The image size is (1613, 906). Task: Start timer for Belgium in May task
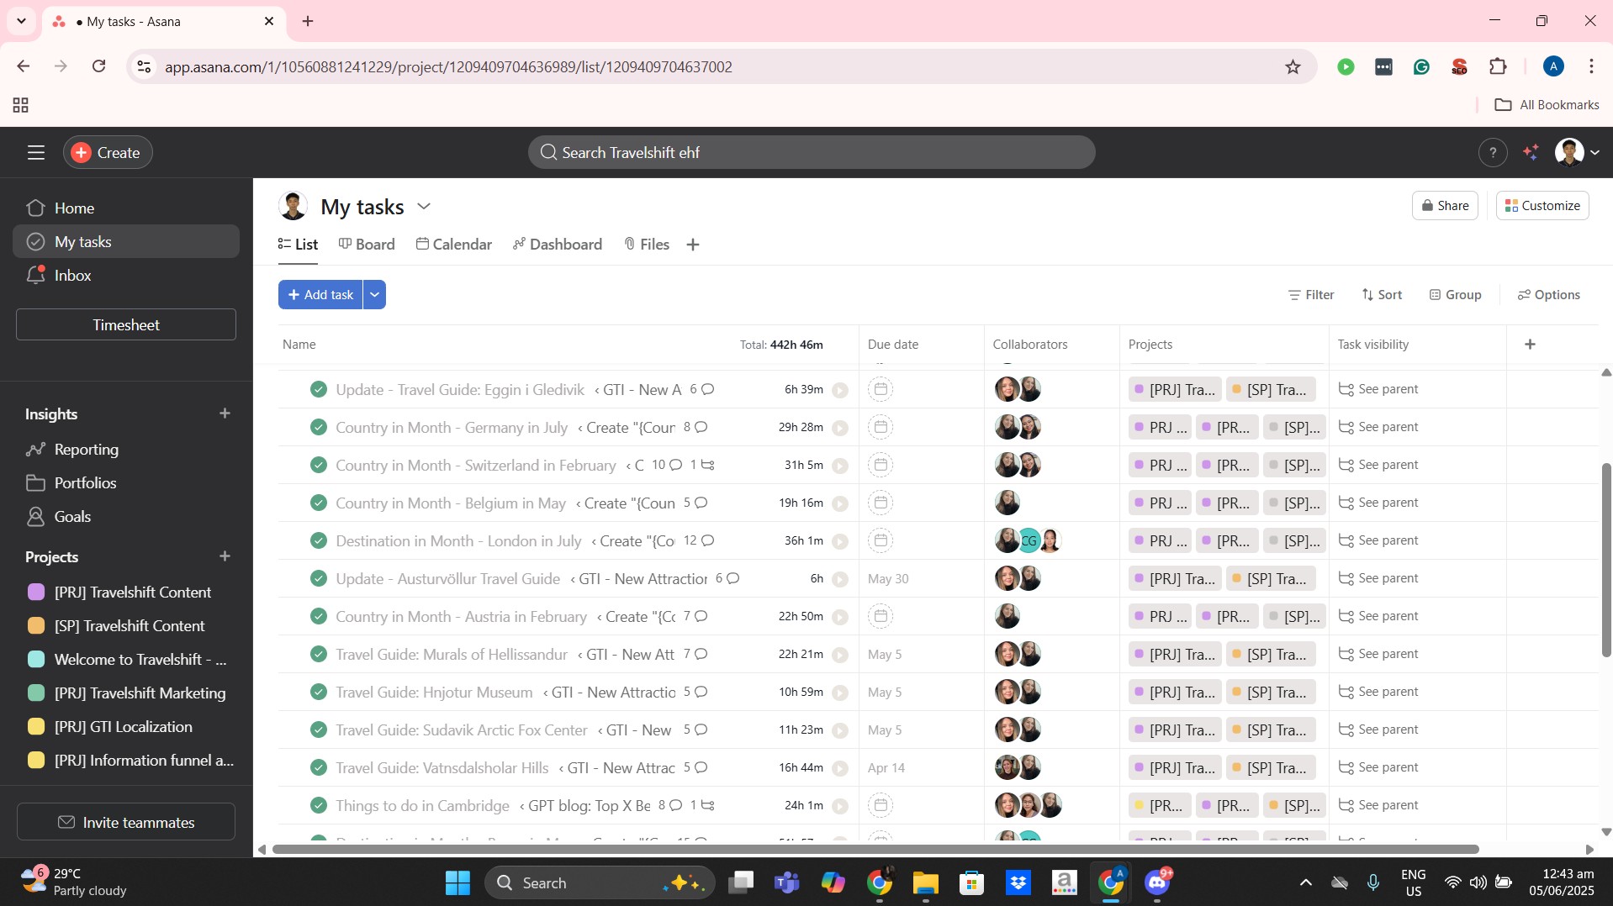839,503
